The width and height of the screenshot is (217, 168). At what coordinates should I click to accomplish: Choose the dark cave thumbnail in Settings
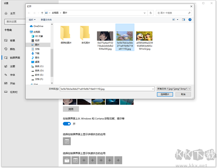click(112, 102)
